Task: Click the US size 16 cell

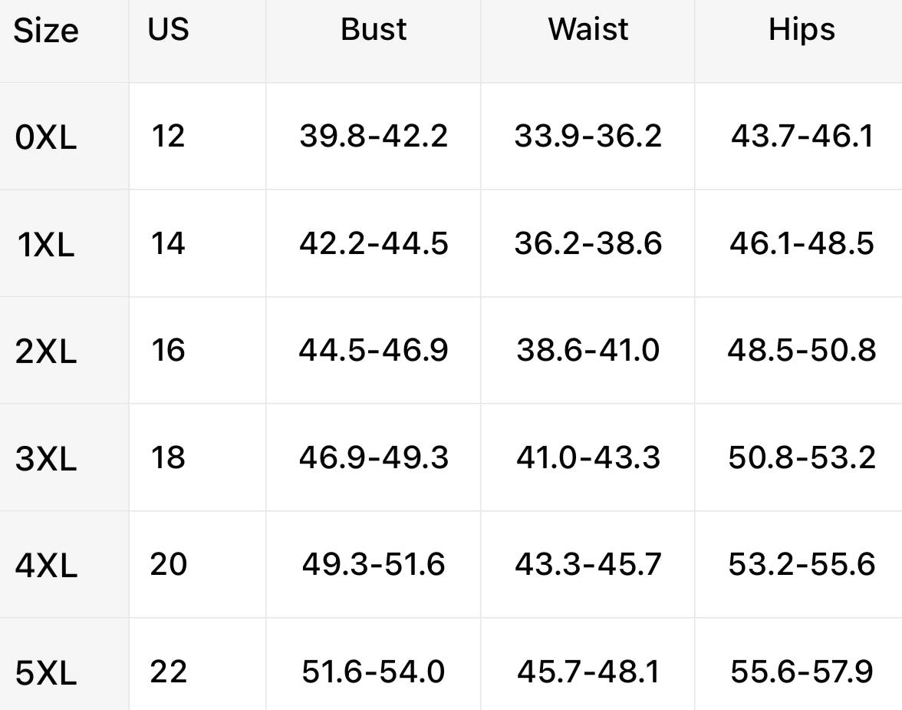Action: click(x=168, y=350)
